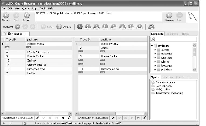
Task: Jump to last row in right resultset
Action: (138, 118)
